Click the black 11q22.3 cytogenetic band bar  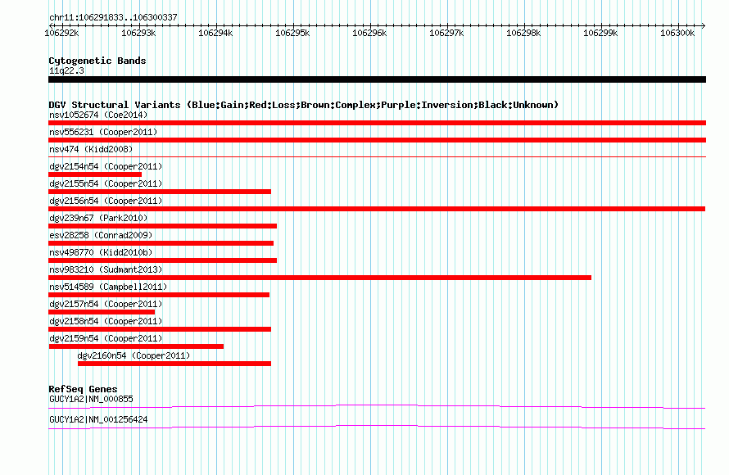(377, 79)
